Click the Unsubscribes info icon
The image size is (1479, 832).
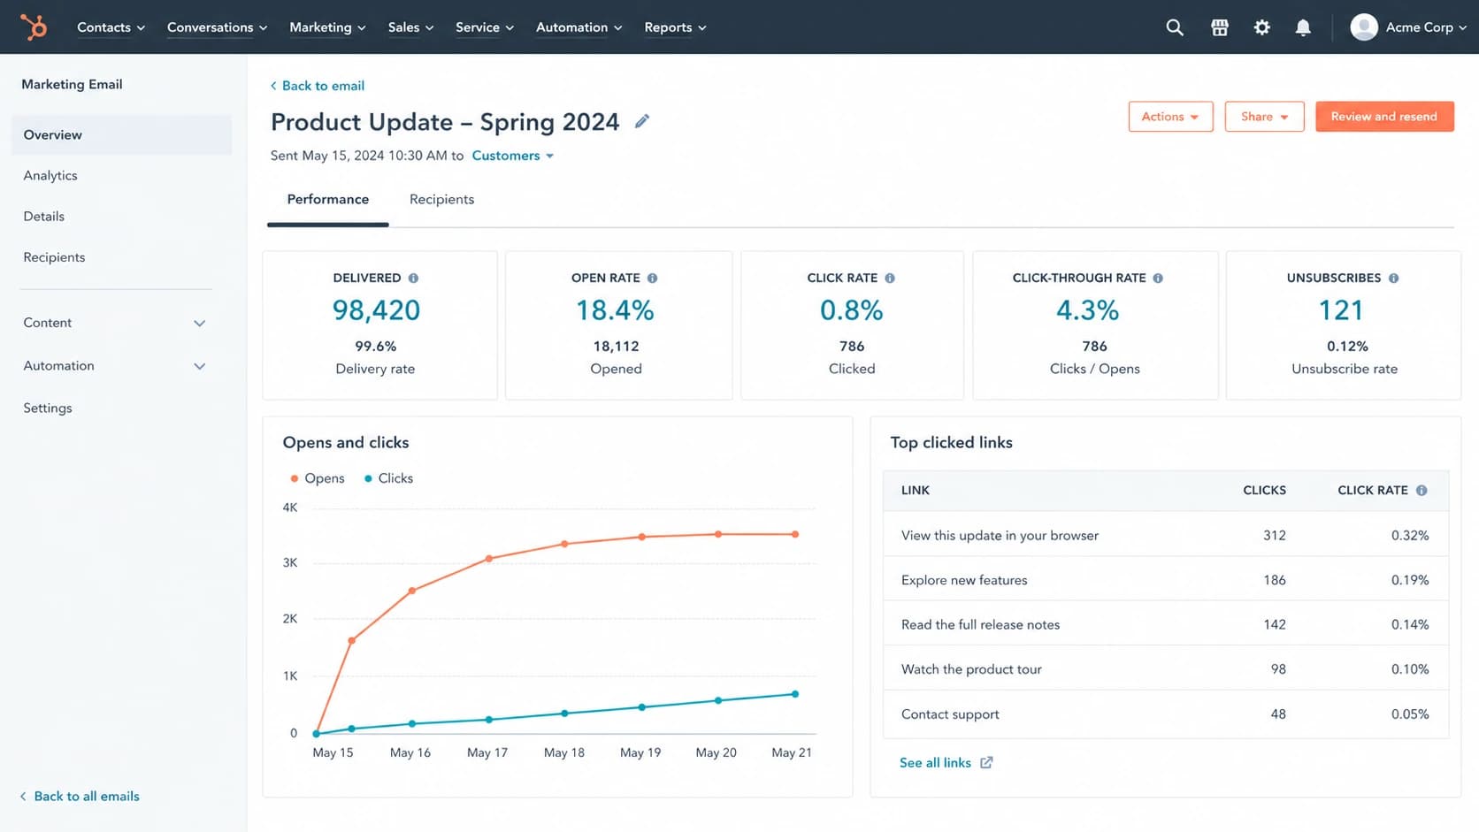(x=1393, y=278)
